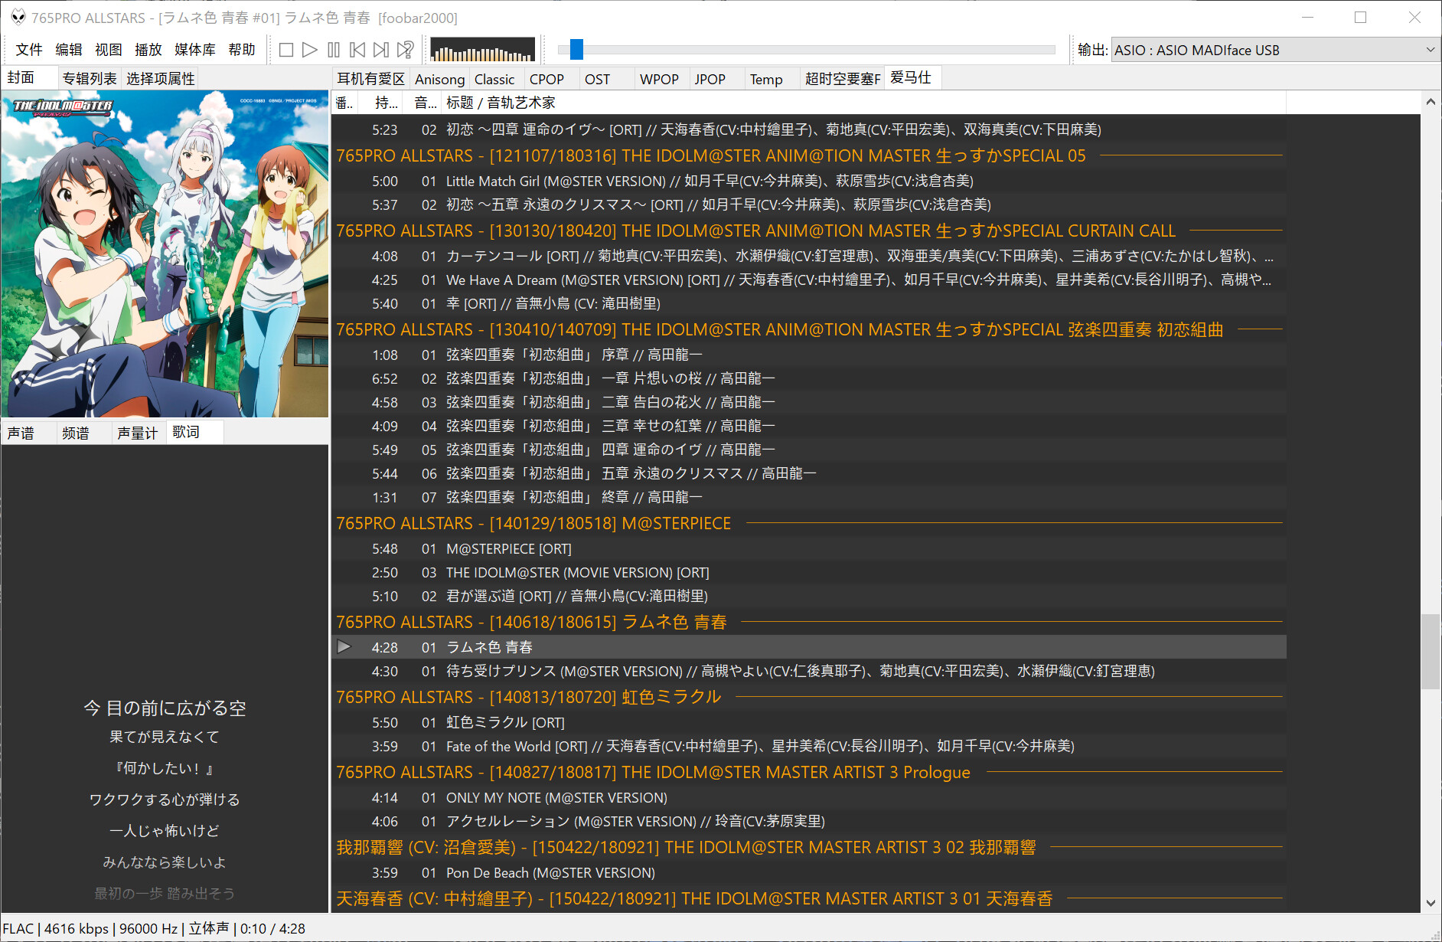Open the 耳机有爱区 playlist tab

tap(370, 79)
